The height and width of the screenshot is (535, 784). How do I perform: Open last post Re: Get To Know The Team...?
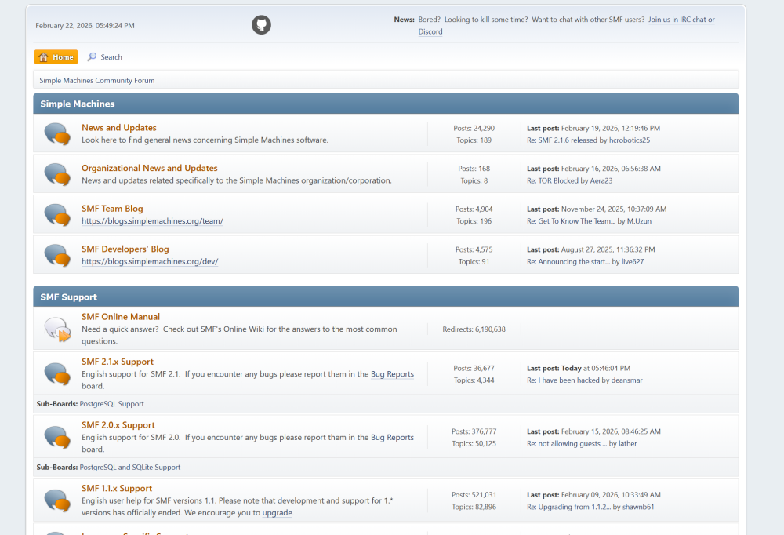[571, 221]
